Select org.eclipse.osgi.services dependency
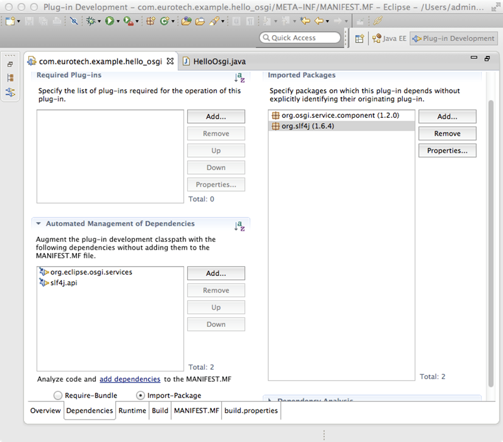This screenshot has width=503, height=442. [x=110, y=272]
